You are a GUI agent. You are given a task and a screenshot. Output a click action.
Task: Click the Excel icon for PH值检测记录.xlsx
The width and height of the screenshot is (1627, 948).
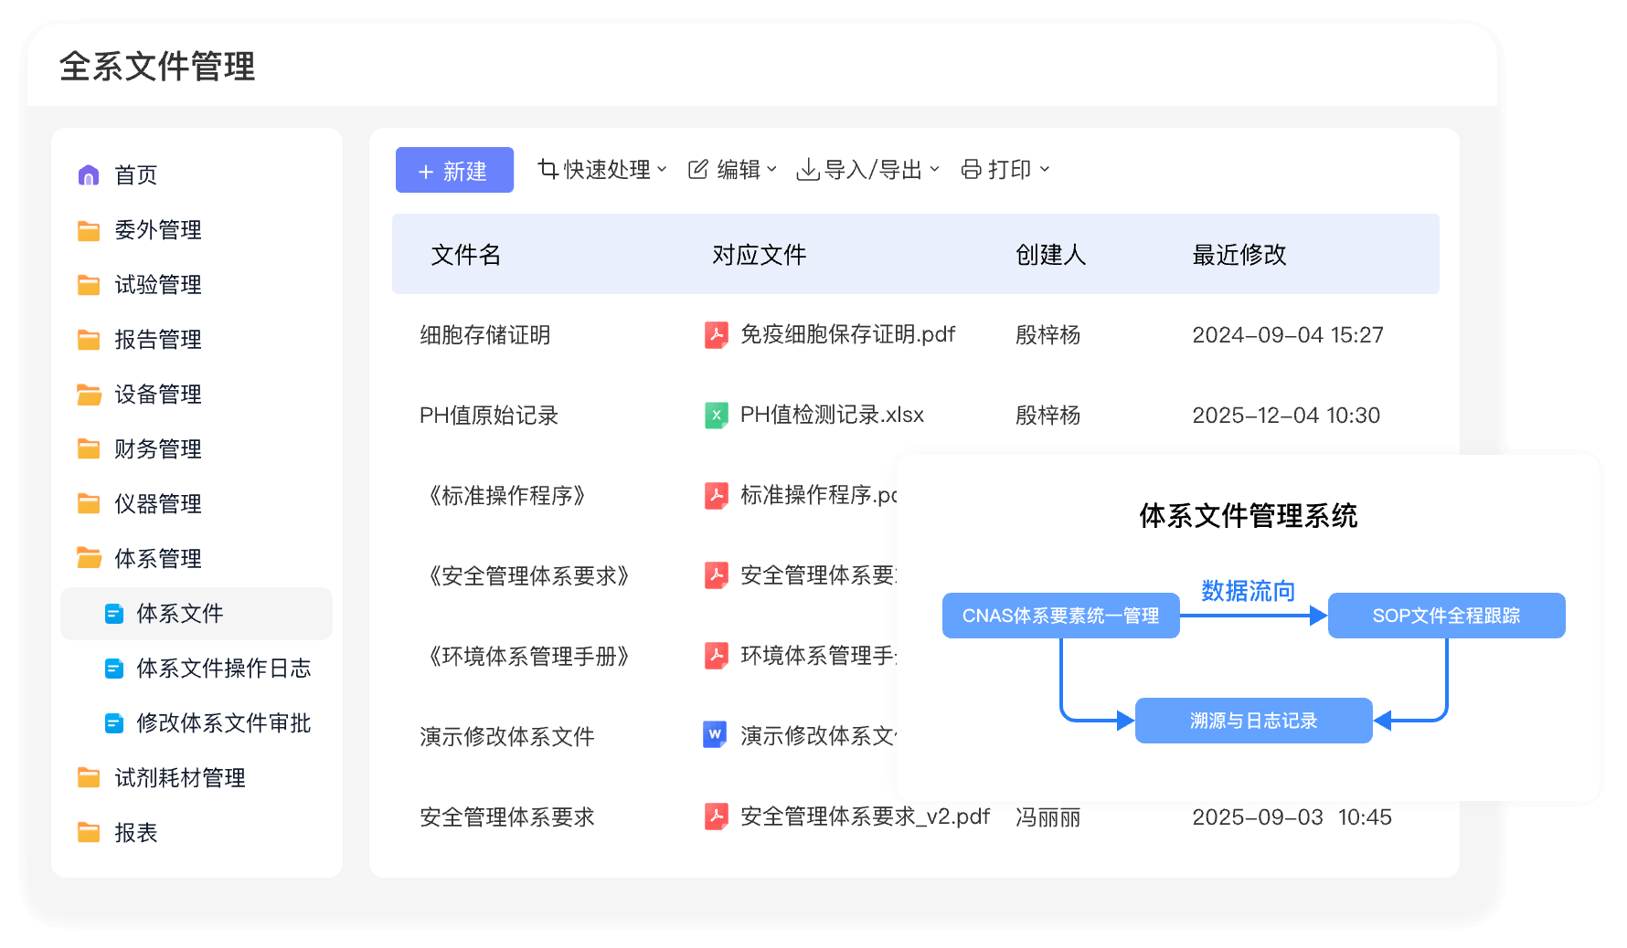coord(717,416)
